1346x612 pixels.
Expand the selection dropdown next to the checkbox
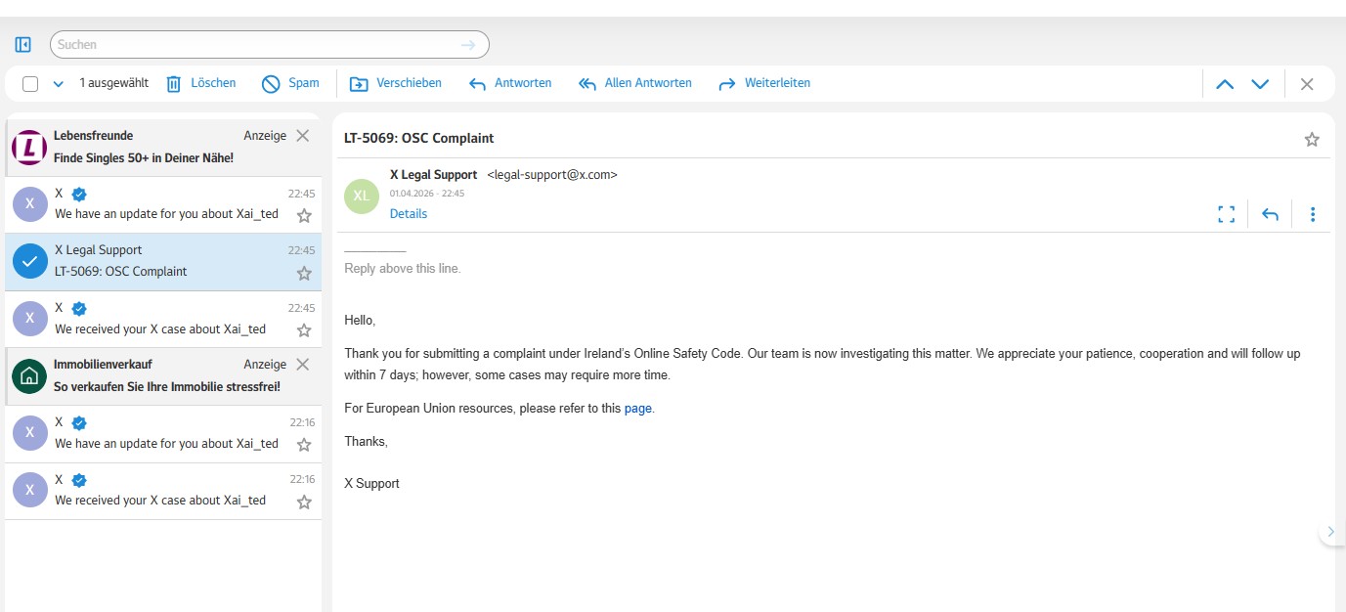[x=56, y=83]
